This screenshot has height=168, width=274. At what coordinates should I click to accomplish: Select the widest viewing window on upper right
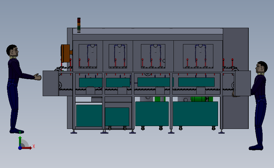click(x=198, y=56)
